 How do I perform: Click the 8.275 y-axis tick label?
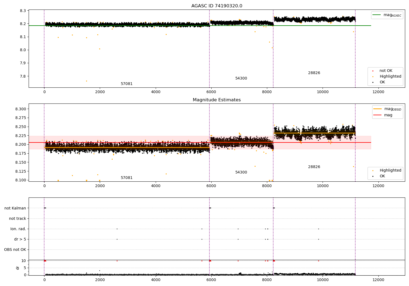[21, 118]
